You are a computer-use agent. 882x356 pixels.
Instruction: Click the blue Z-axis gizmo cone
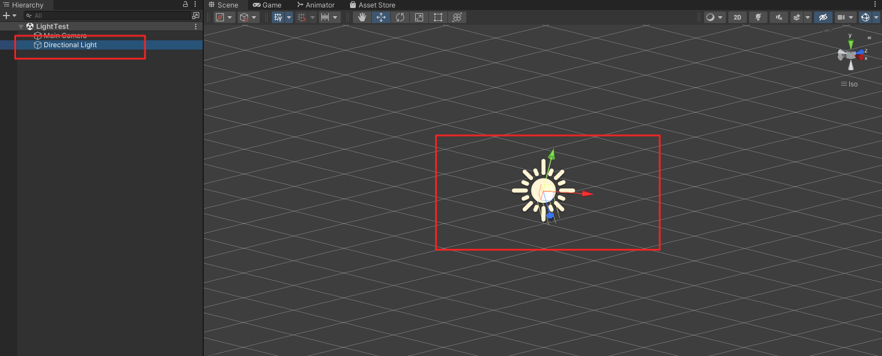[x=860, y=52]
